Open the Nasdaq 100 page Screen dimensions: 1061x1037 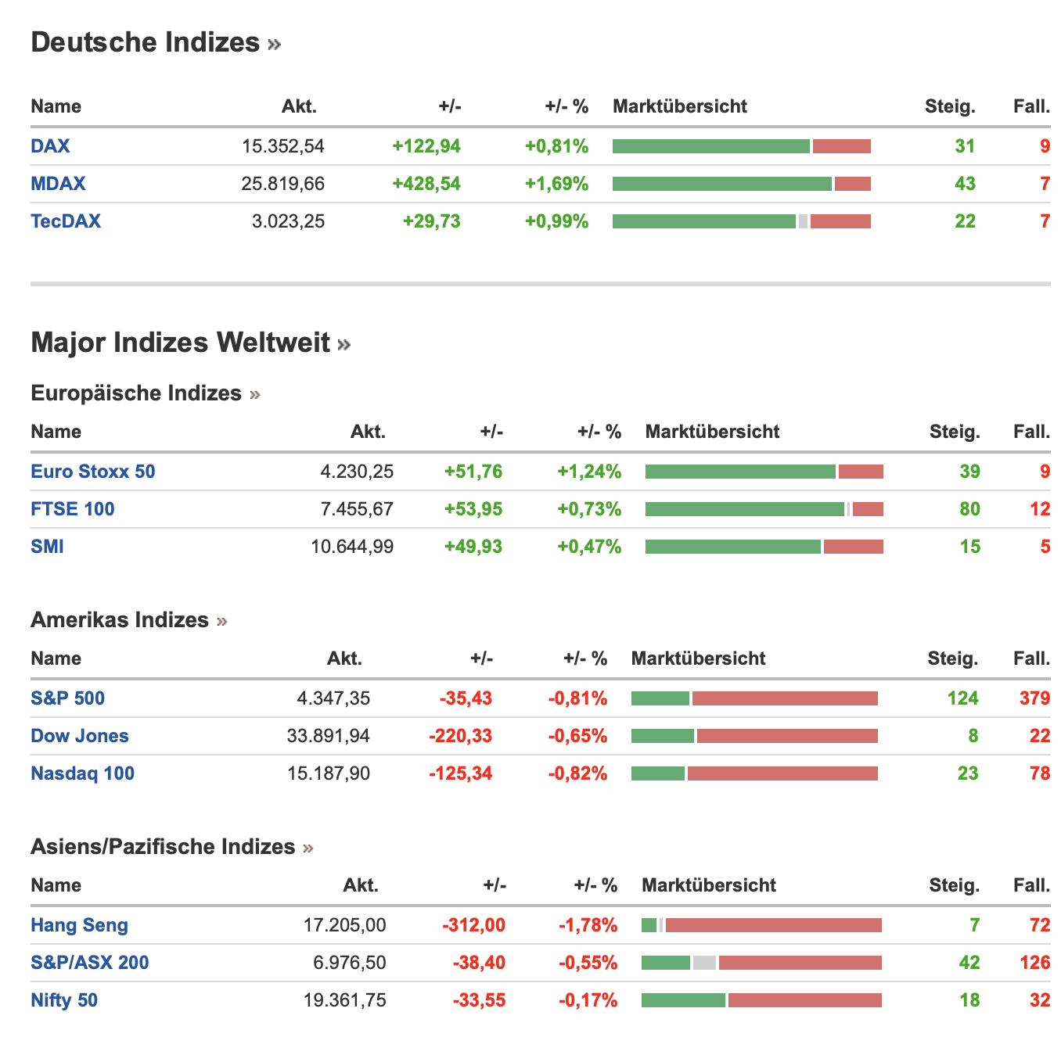point(82,773)
